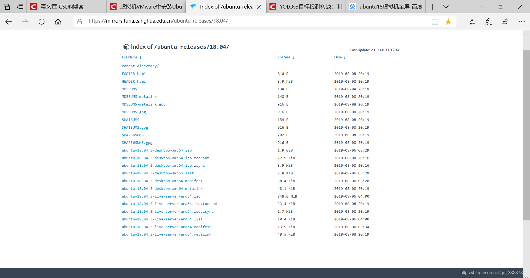
Task: Download desktop-amd64.iso.torrent file
Action: pyautogui.click(x=165, y=158)
